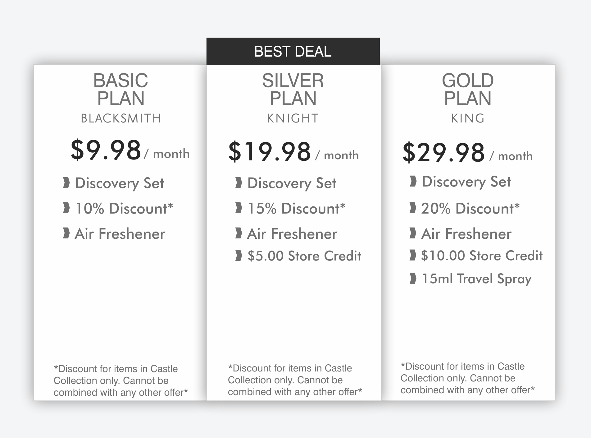The width and height of the screenshot is (591, 438).
Task: Click the arrow bullet beside $10.00 Store Credit
Action: click(x=413, y=255)
